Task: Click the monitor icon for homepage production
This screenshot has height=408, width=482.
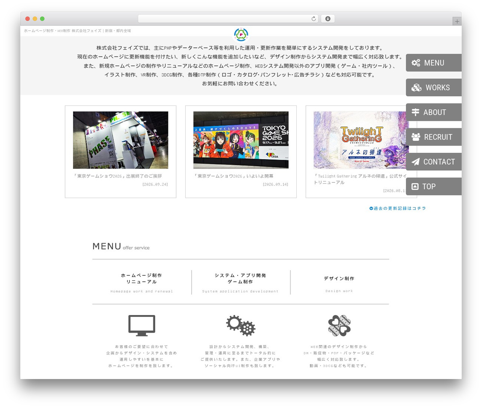Action: 142,326
